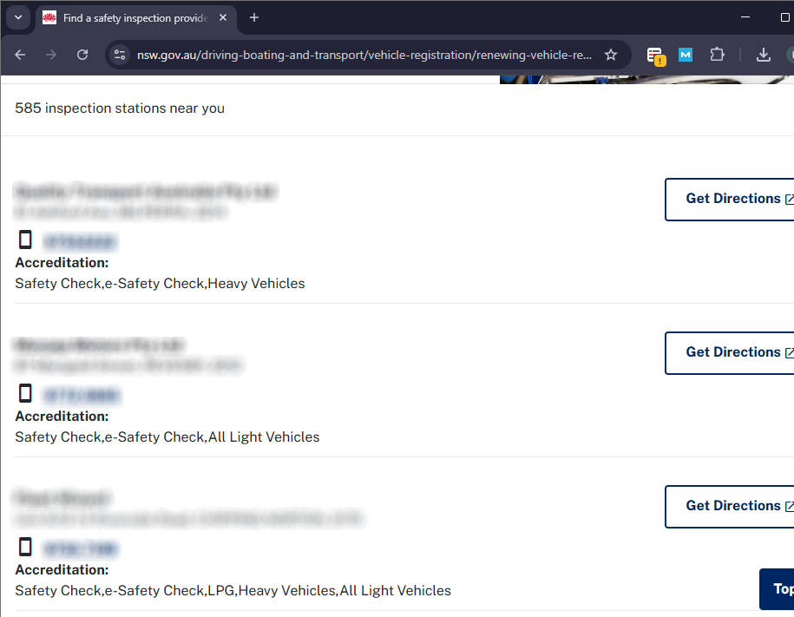Image resolution: width=794 pixels, height=617 pixels.
Task: Get Directions for the All Light Vehicles-only station
Action: [x=733, y=352]
